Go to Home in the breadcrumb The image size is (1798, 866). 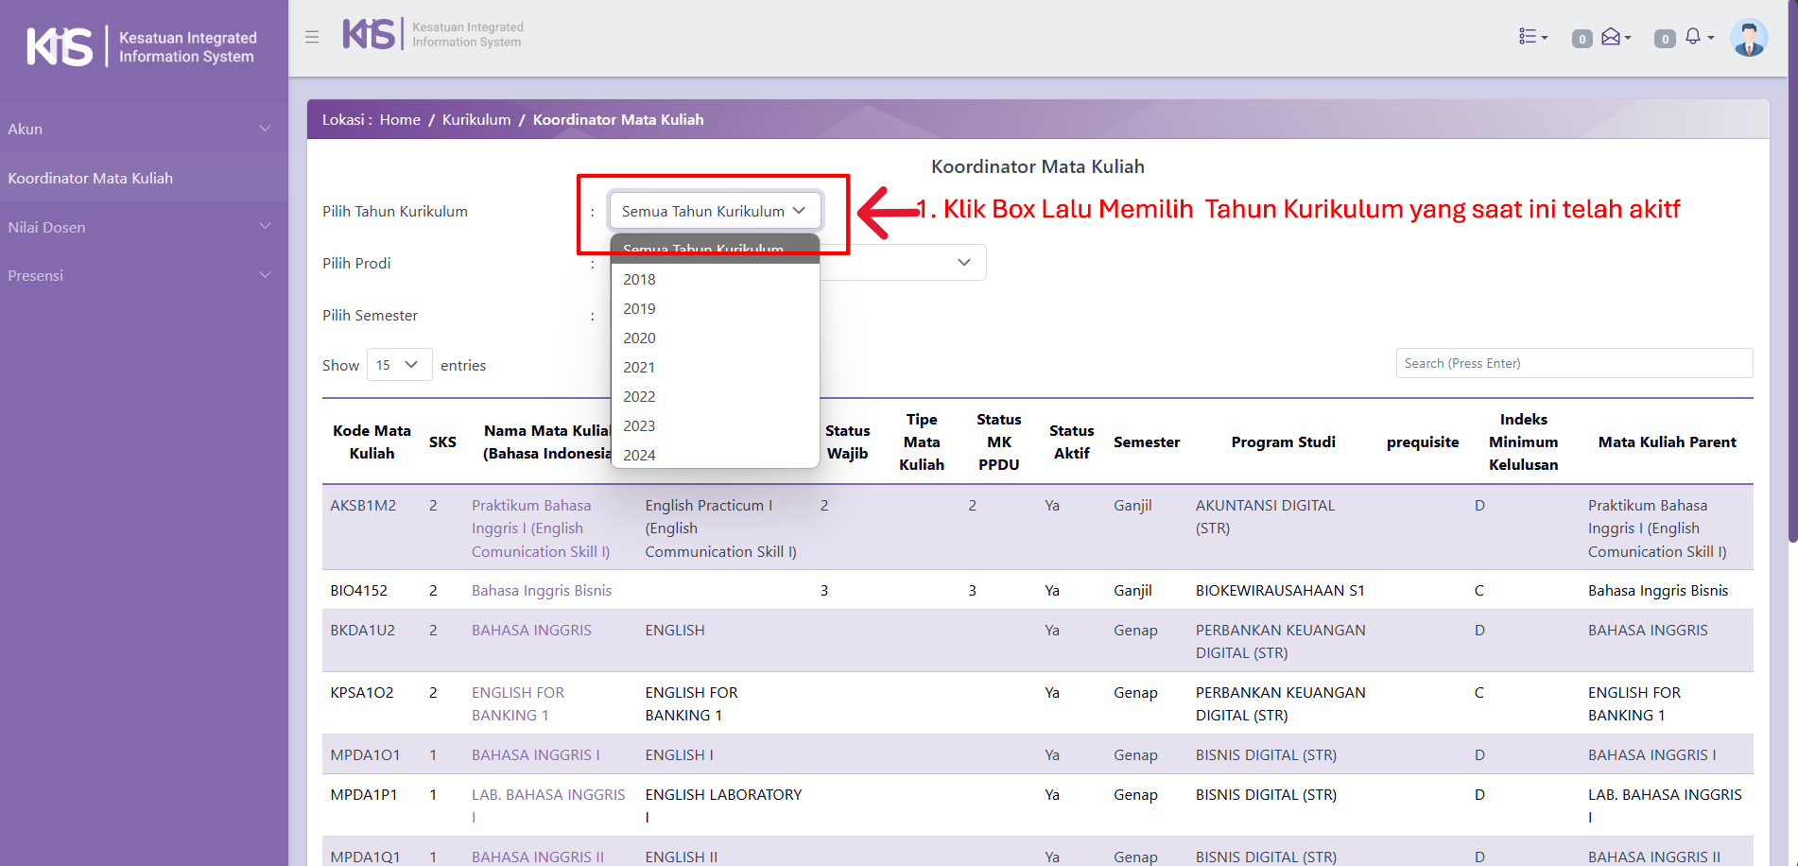coord(400,120)
